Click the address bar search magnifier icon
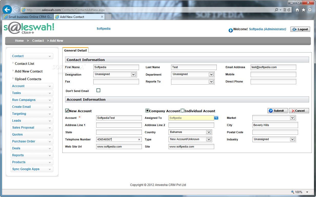 pyautogui.click(x=276, y=10)
